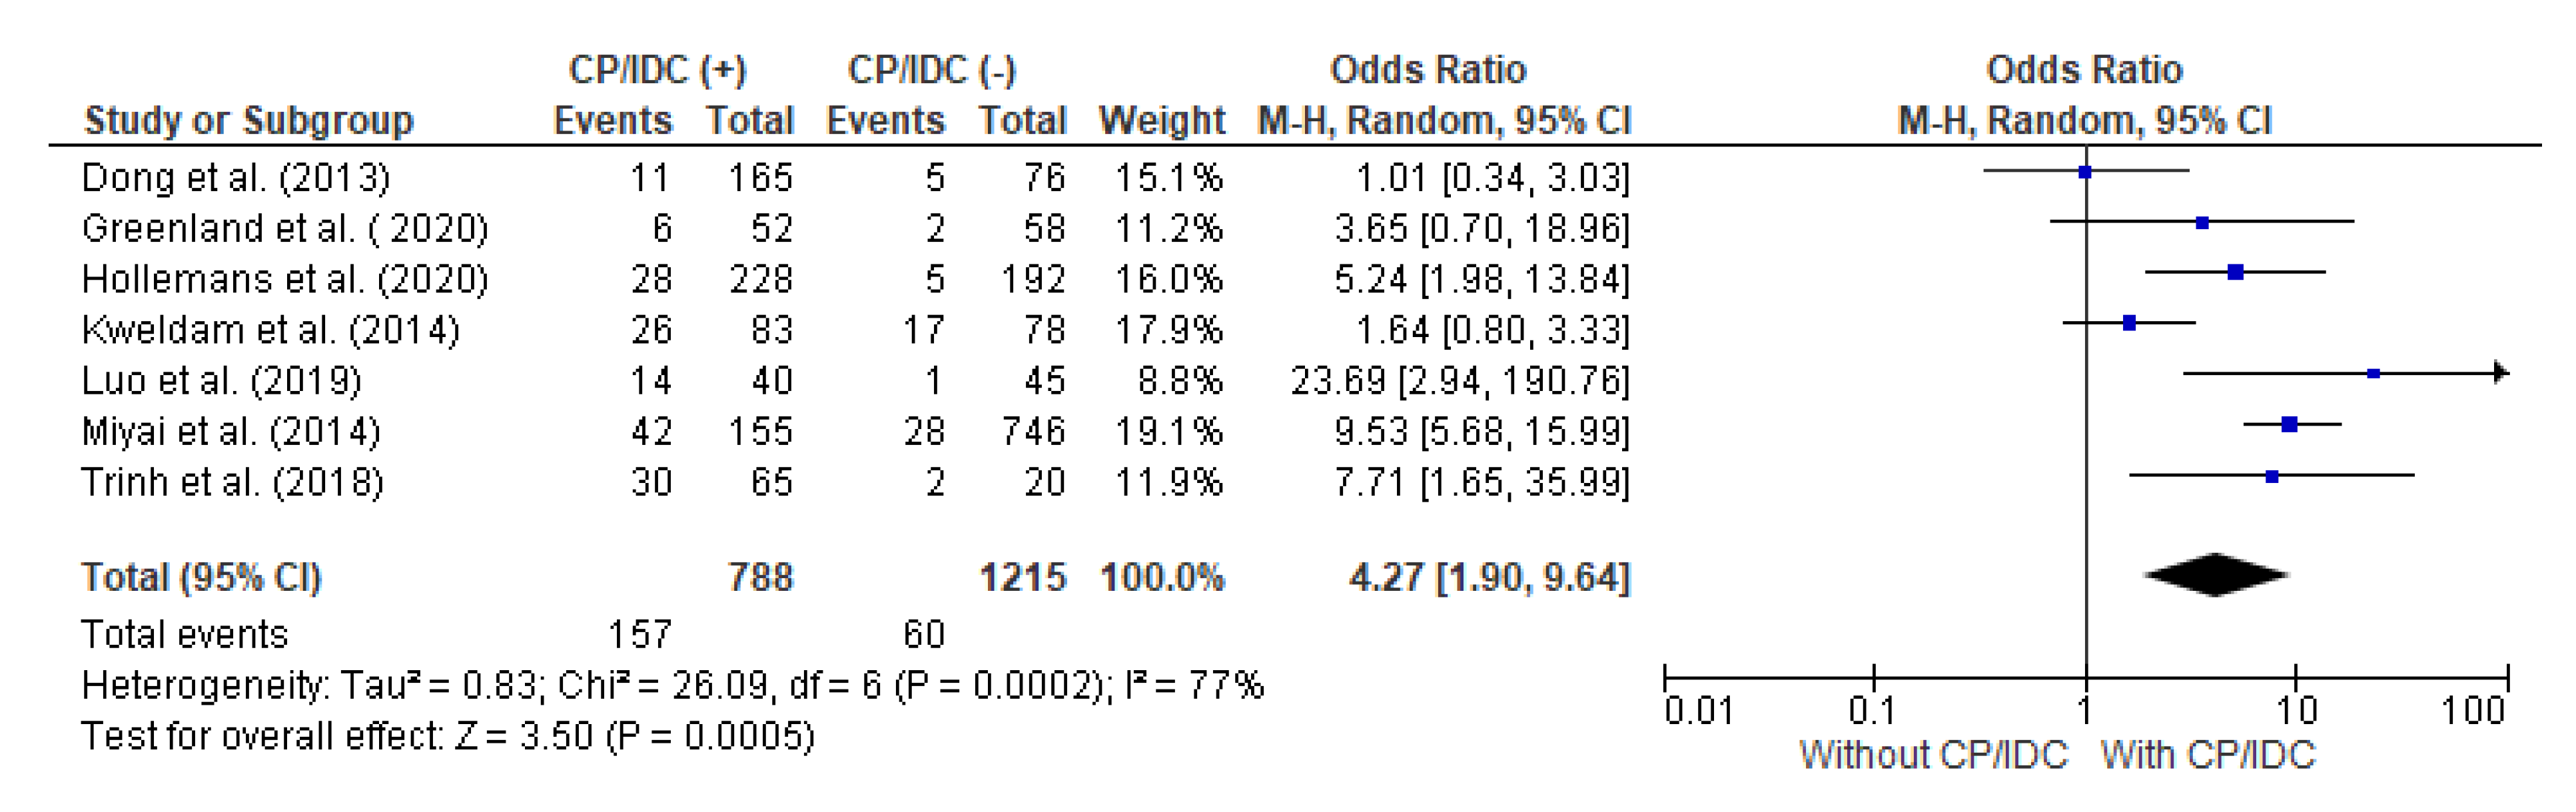Click the "Luo et al. (2019)" study label

pos(221,381)
